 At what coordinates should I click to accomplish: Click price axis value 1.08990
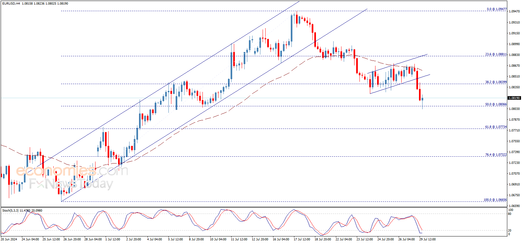[x=514, y=44]
